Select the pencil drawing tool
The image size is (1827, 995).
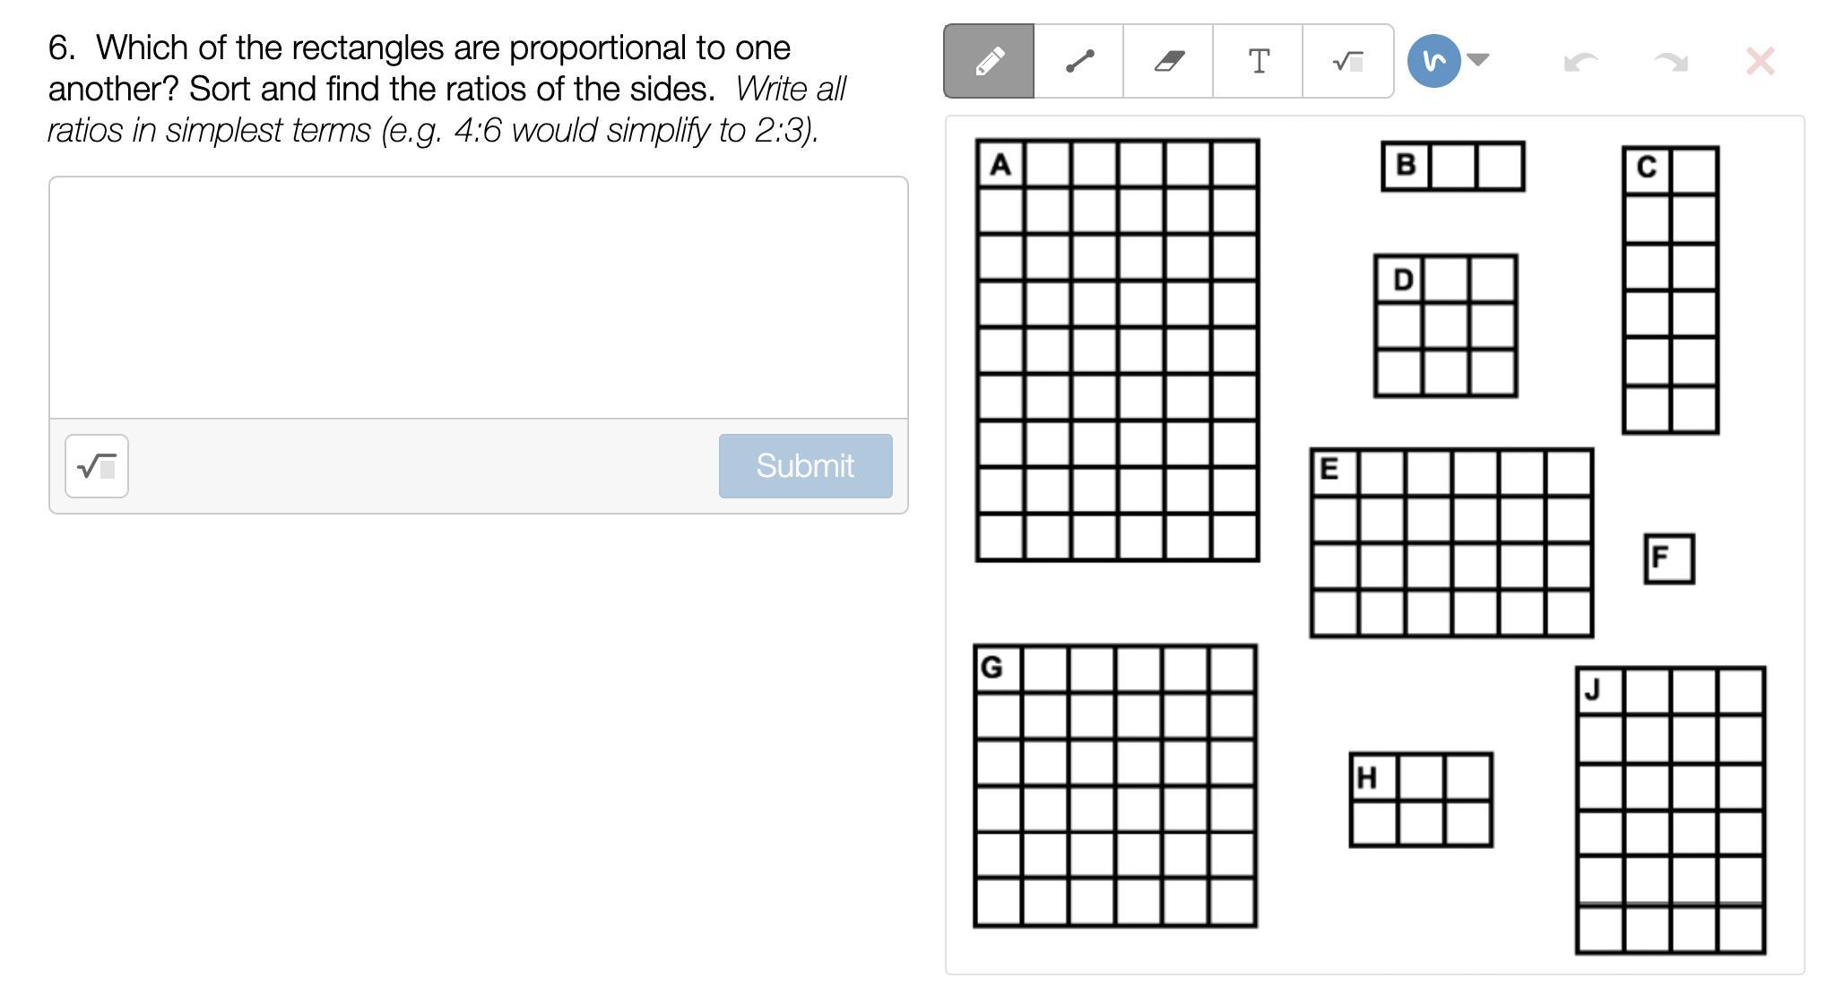click(x=989, y=61)
